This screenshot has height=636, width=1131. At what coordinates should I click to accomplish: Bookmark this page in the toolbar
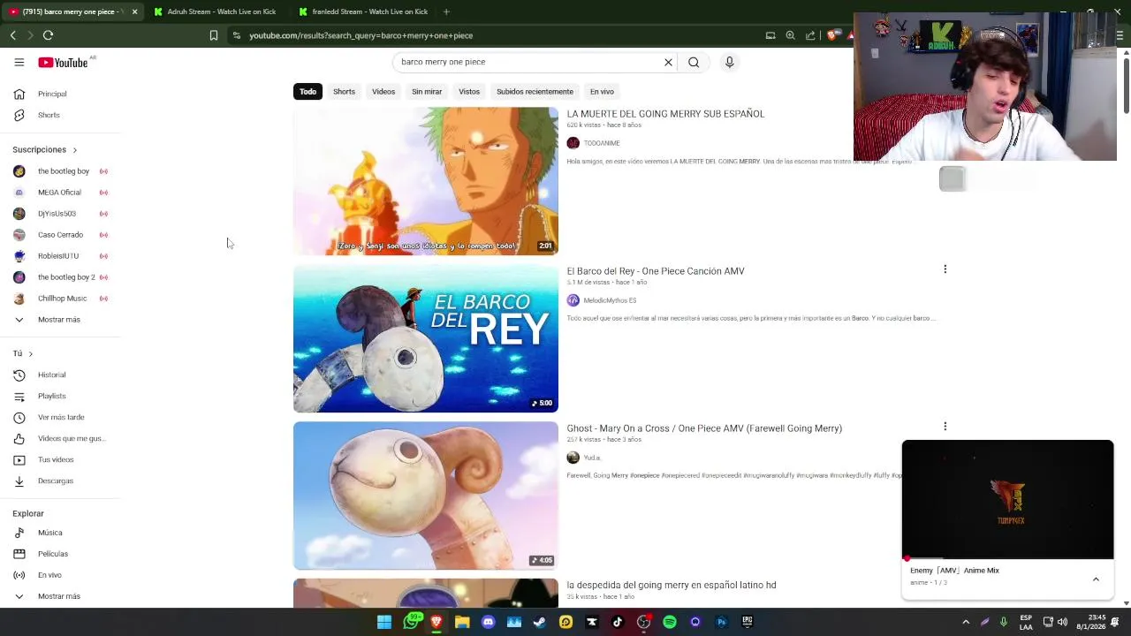[x=213, y=35]
